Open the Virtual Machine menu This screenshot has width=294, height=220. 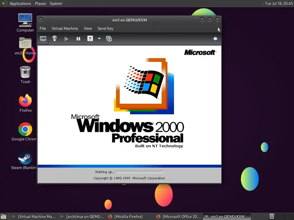coord(65,28)
